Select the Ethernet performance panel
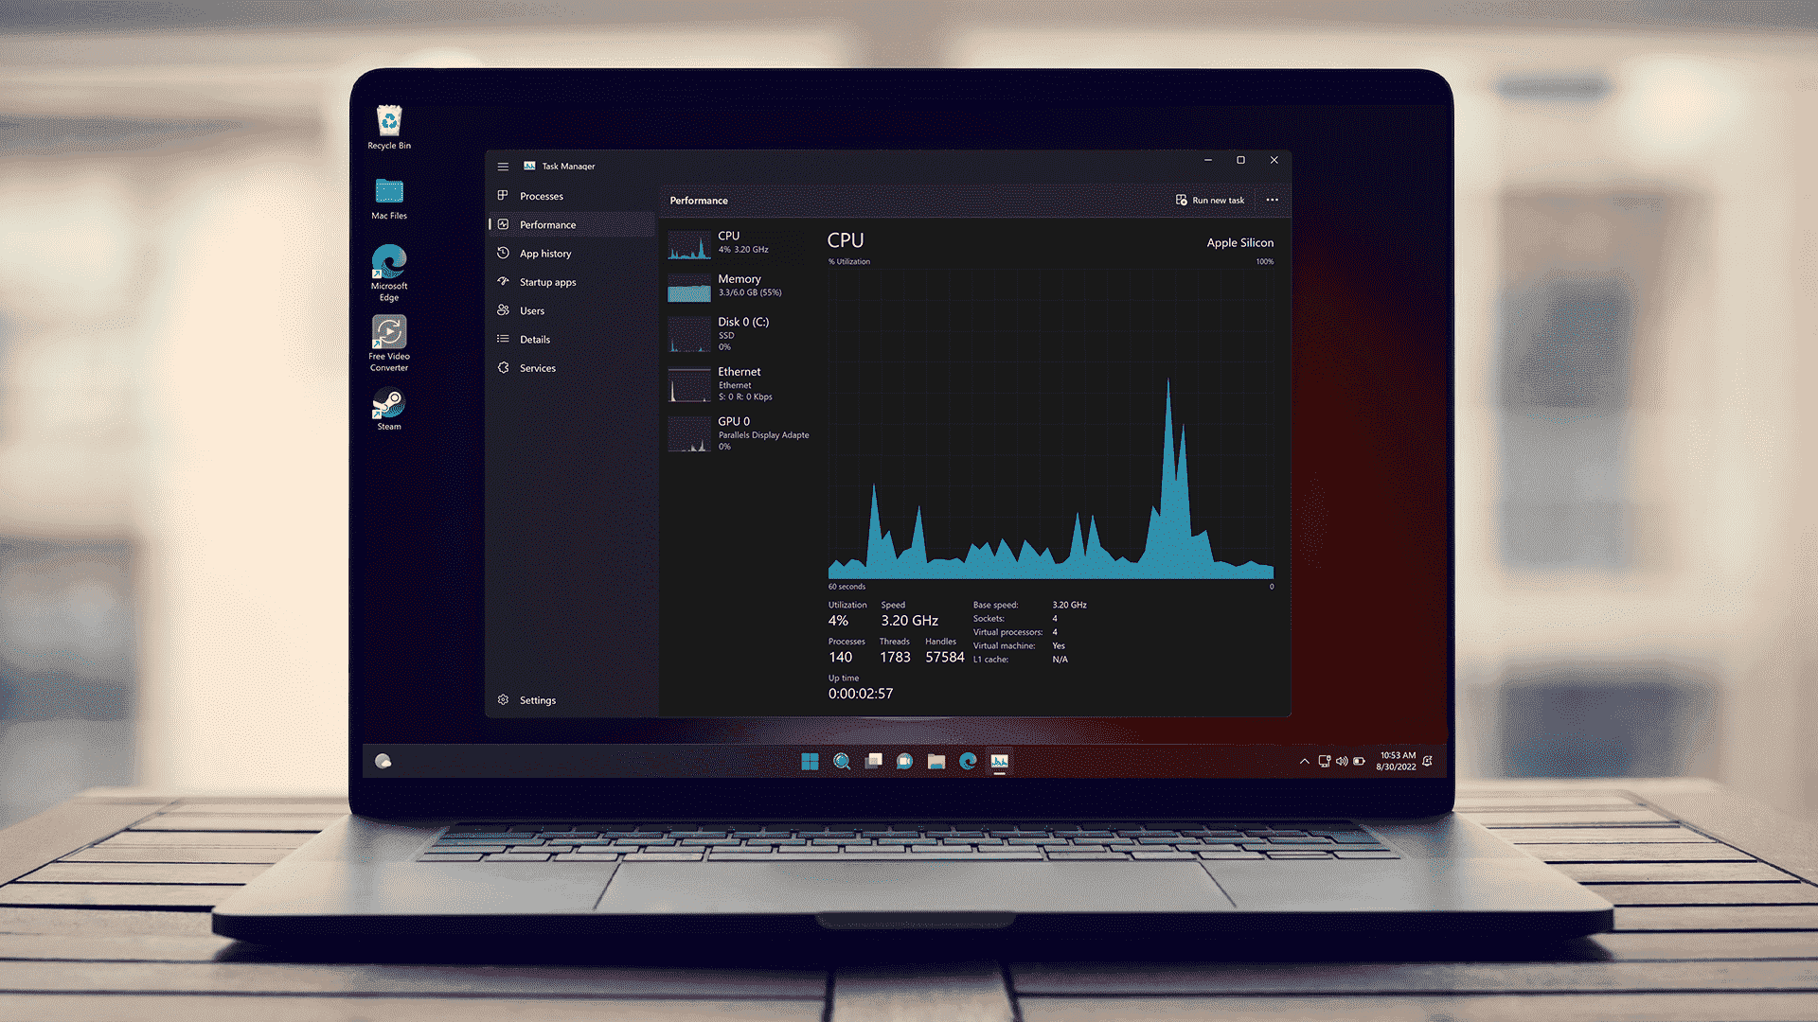This screenshot has height=1022, width=1818. coord(738,383)
